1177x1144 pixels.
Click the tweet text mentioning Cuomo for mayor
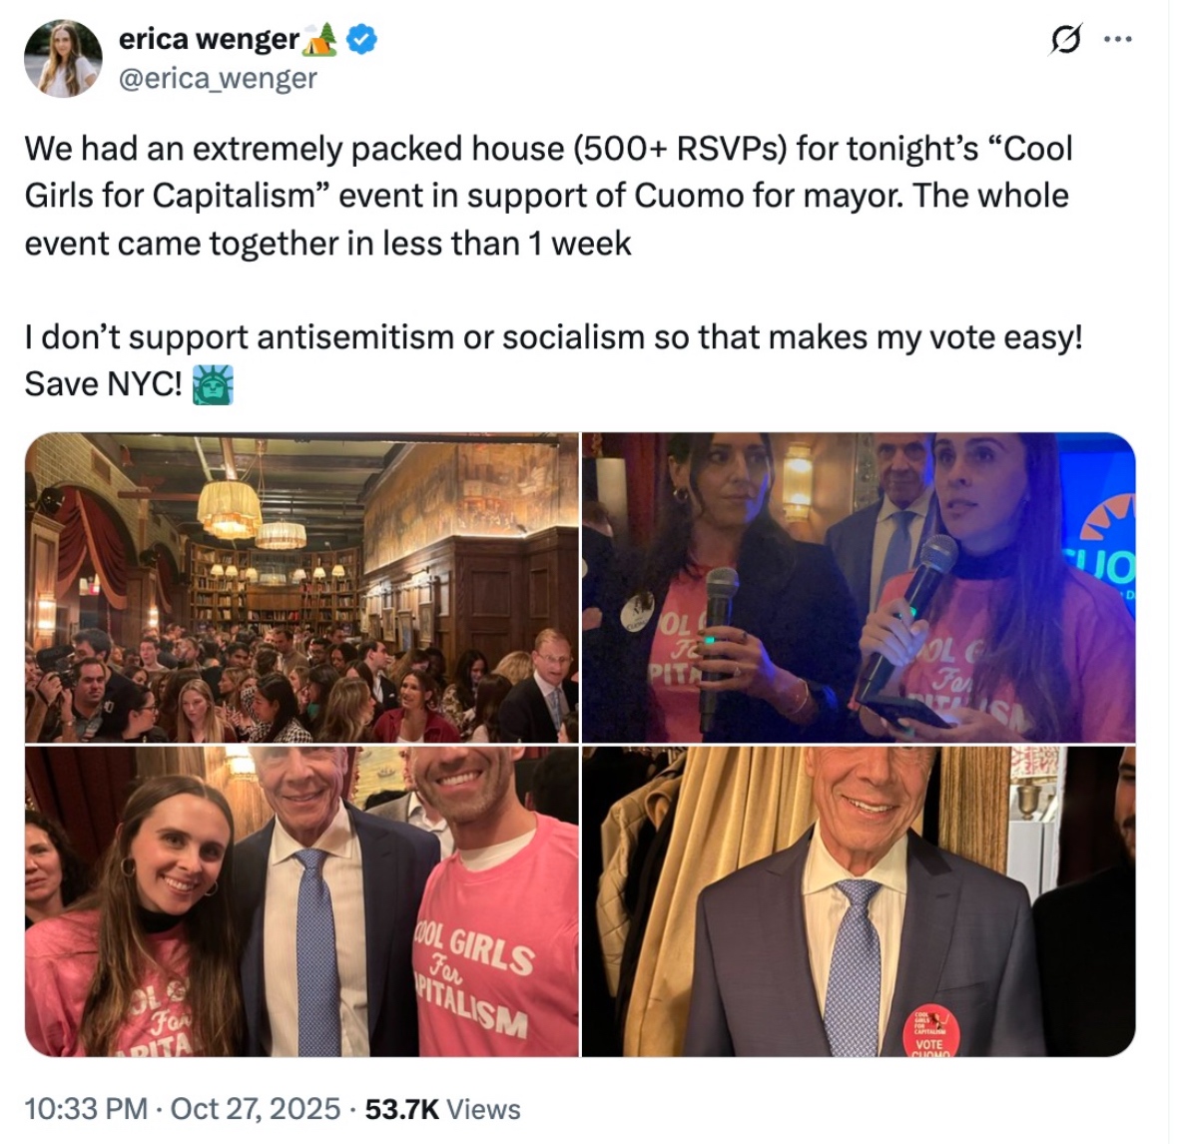tap(549, 196)
